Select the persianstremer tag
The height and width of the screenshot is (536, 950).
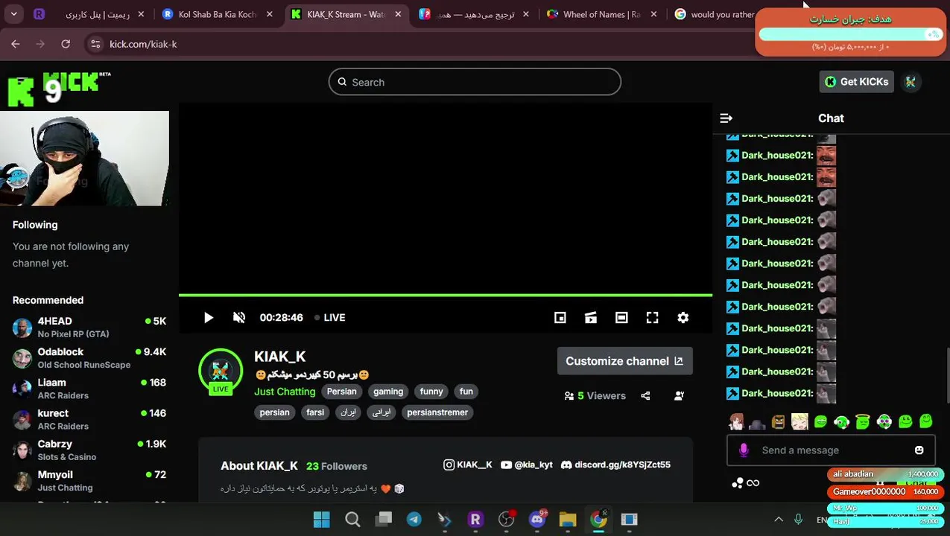(x=437, y=412)
